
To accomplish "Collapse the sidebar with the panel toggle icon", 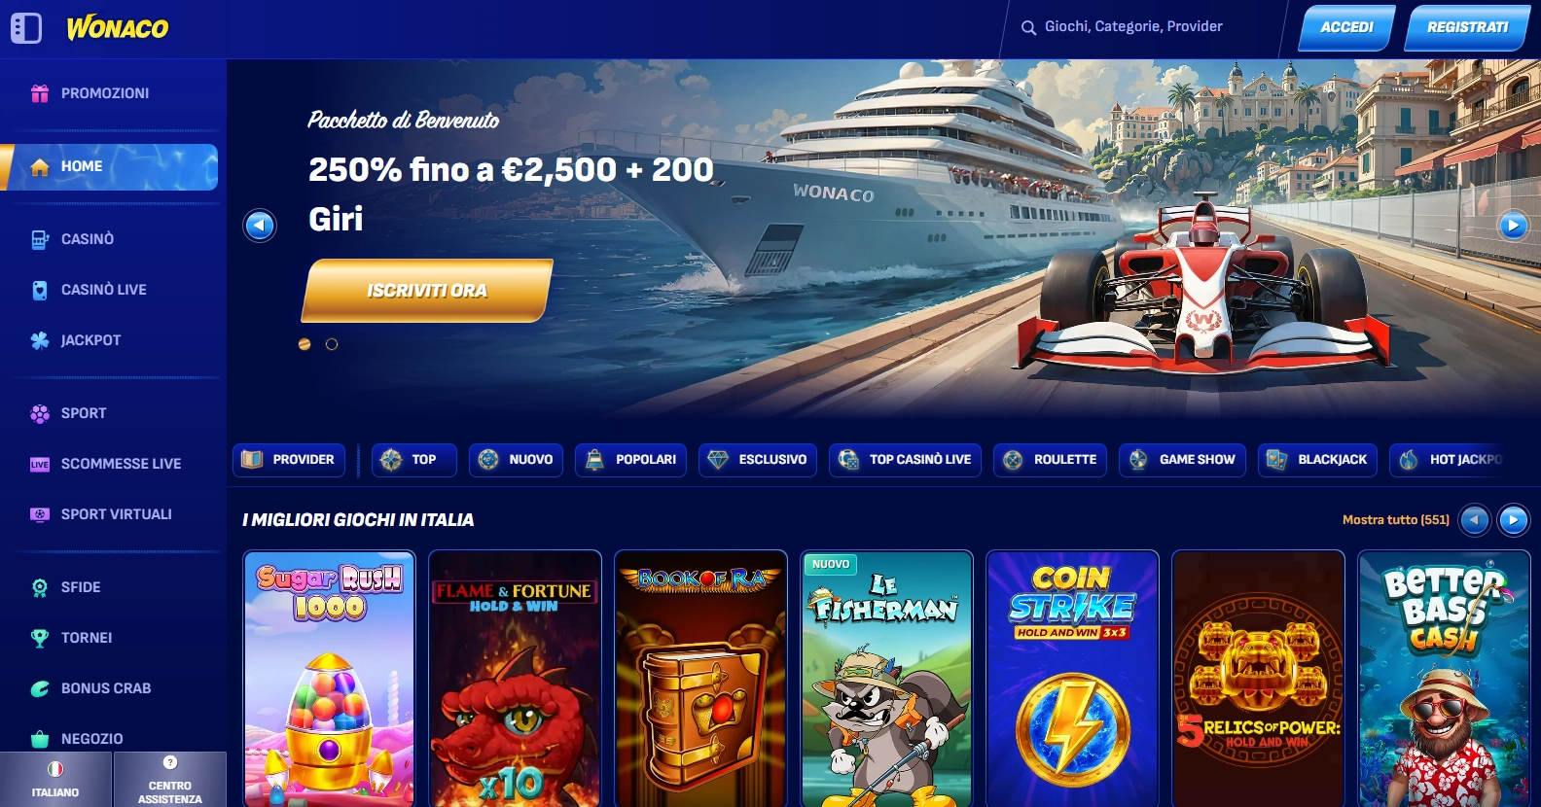I will (26, 28).
